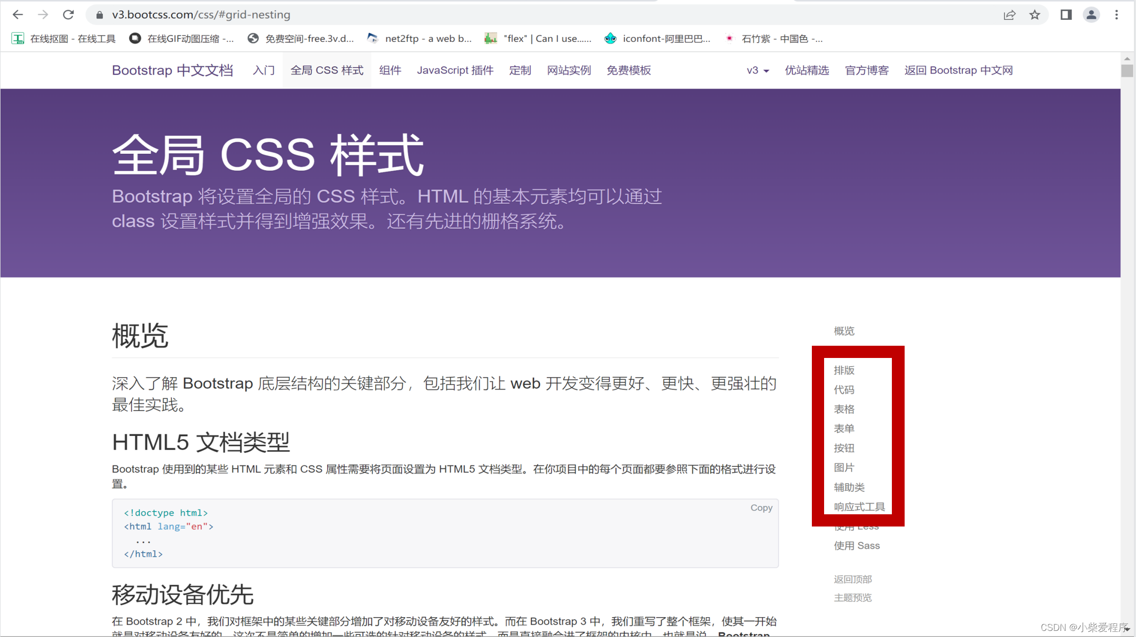Open 免费模板 nav item
Screen dimensions: 1136x637
coord(628,70)
